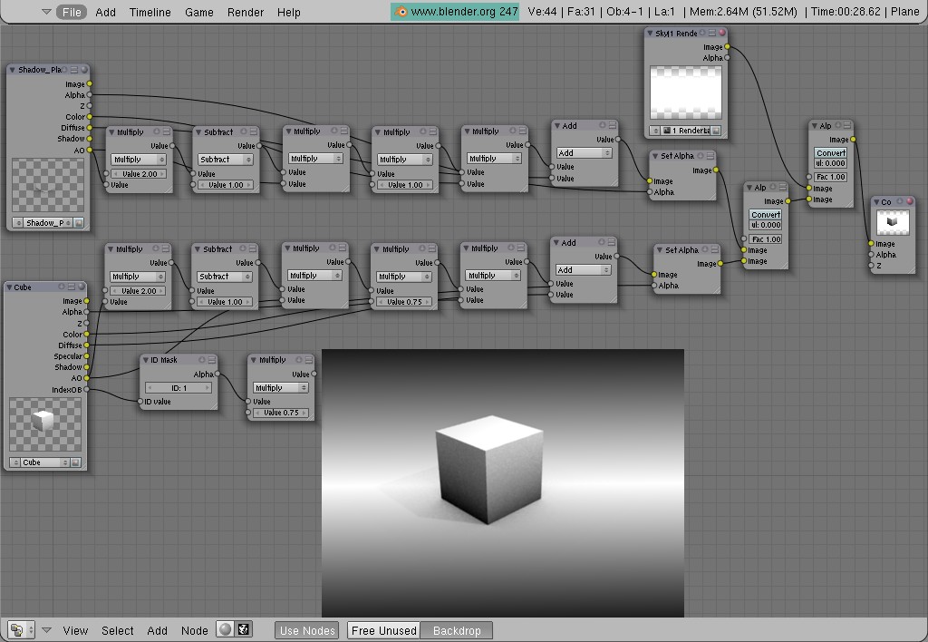Click the image icon in the 1 Renderla selector

click(667, 131)
